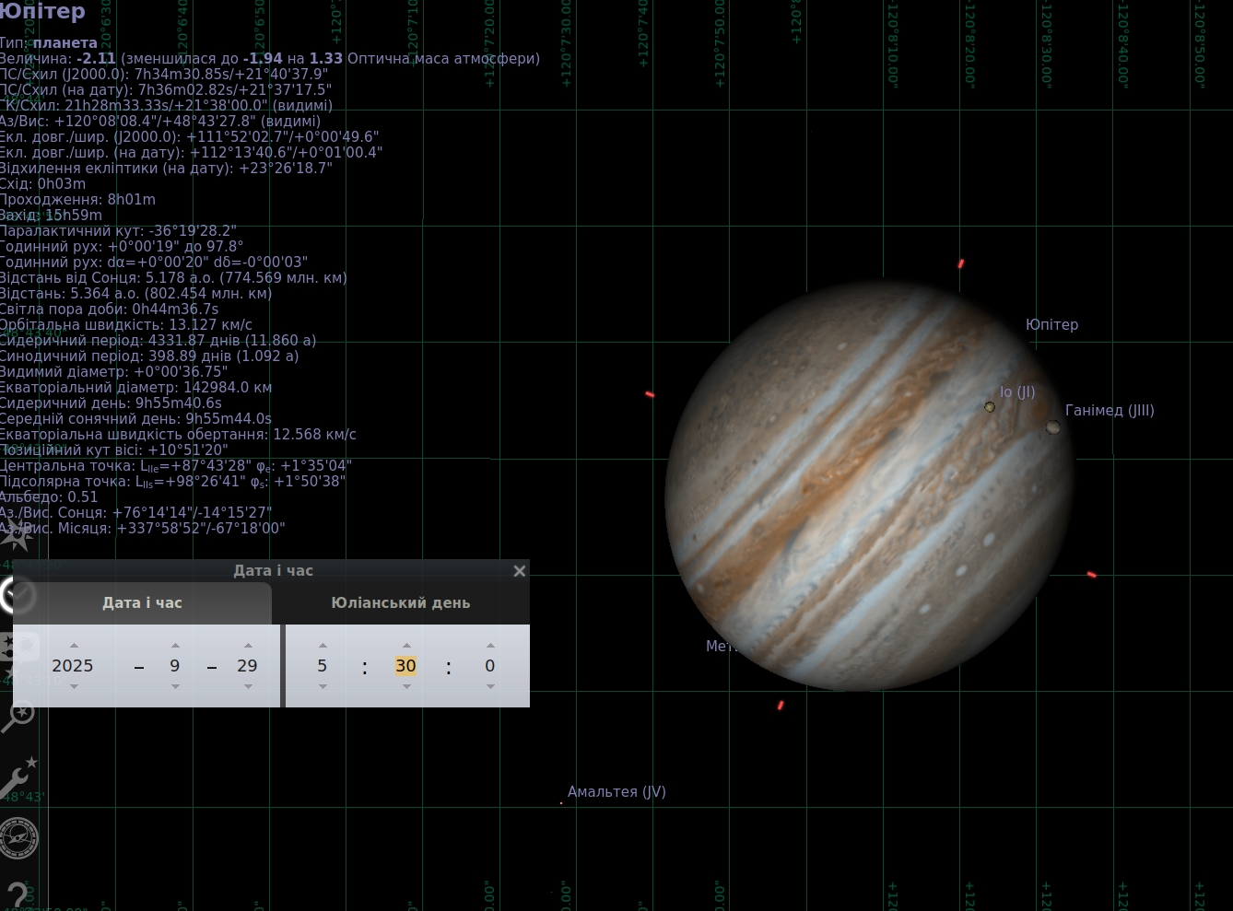This screenshot has width=1233, height=911.
Task: Select the Jupiter planet disk
Action: 869,485
